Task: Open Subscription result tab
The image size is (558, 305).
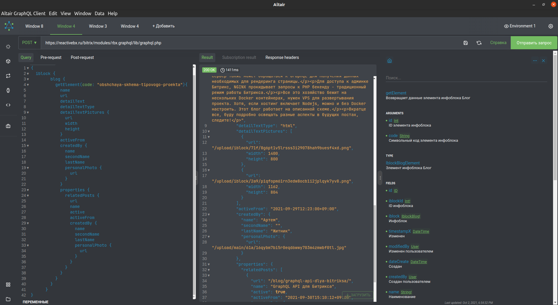Action: point(239,57)
